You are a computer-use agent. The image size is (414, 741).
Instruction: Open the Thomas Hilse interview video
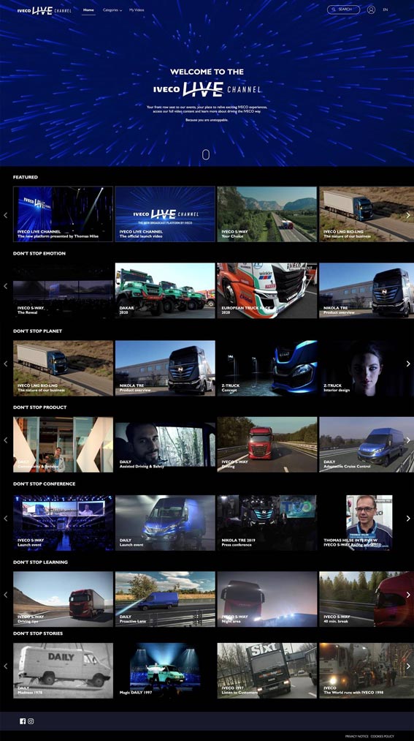(367, 523)
